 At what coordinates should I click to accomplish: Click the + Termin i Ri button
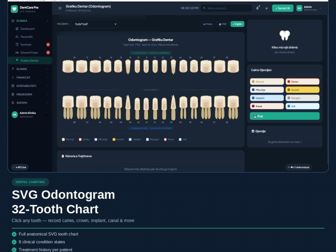283,8
